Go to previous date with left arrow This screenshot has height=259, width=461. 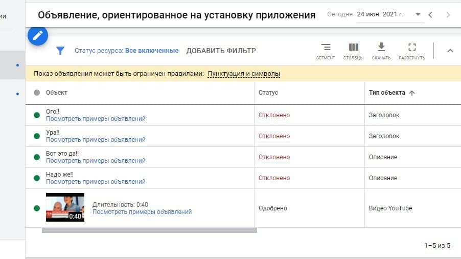tap(430, 15)
